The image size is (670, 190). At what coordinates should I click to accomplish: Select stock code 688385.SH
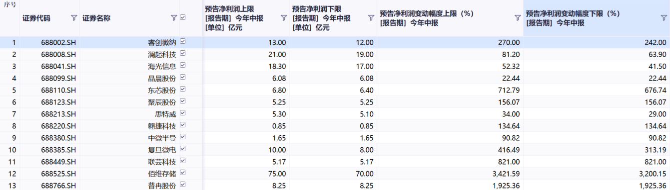click(x=58, y=150)
